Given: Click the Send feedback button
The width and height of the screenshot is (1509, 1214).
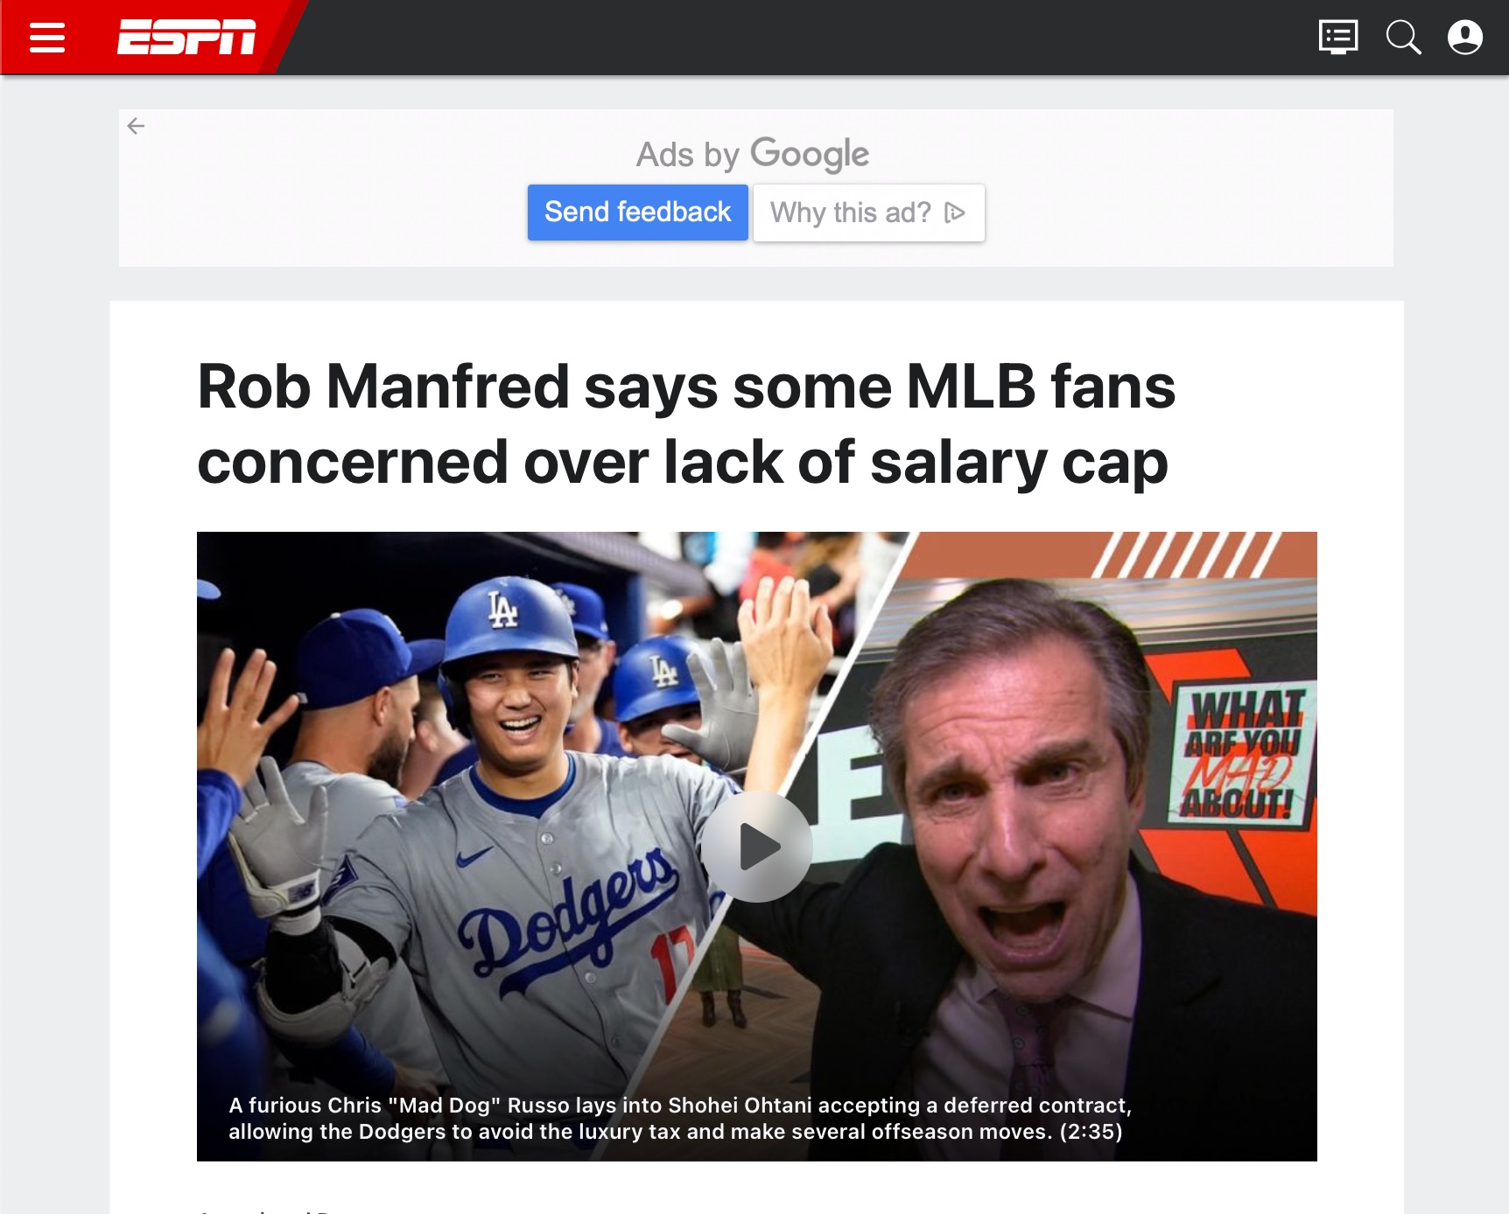Looking at the screenshot, I should tap(637, 213).
